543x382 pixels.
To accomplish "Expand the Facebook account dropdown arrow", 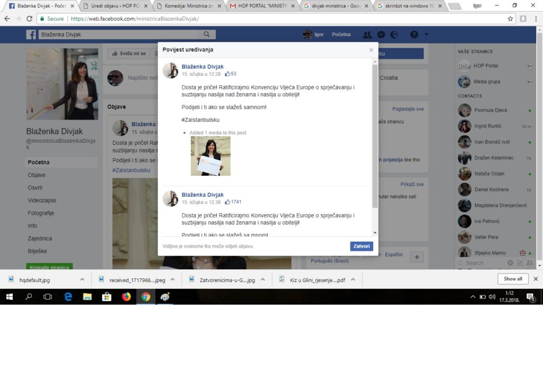I will [x=426, y=34].
